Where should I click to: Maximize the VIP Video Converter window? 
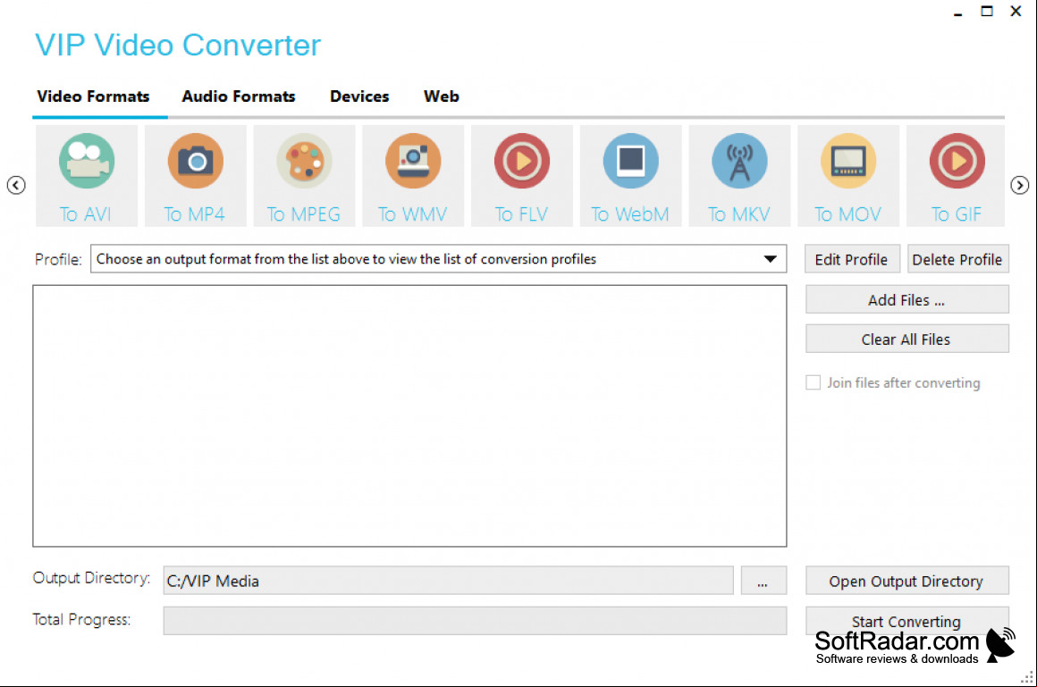pyautogui.click(x=987, y=12)
